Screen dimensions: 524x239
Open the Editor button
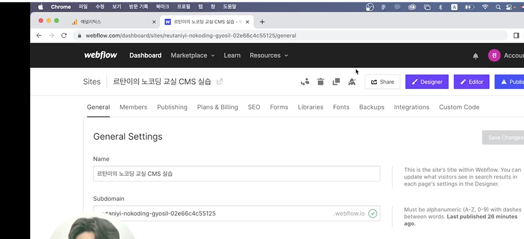pyautogui.click(x=471, y=82)
